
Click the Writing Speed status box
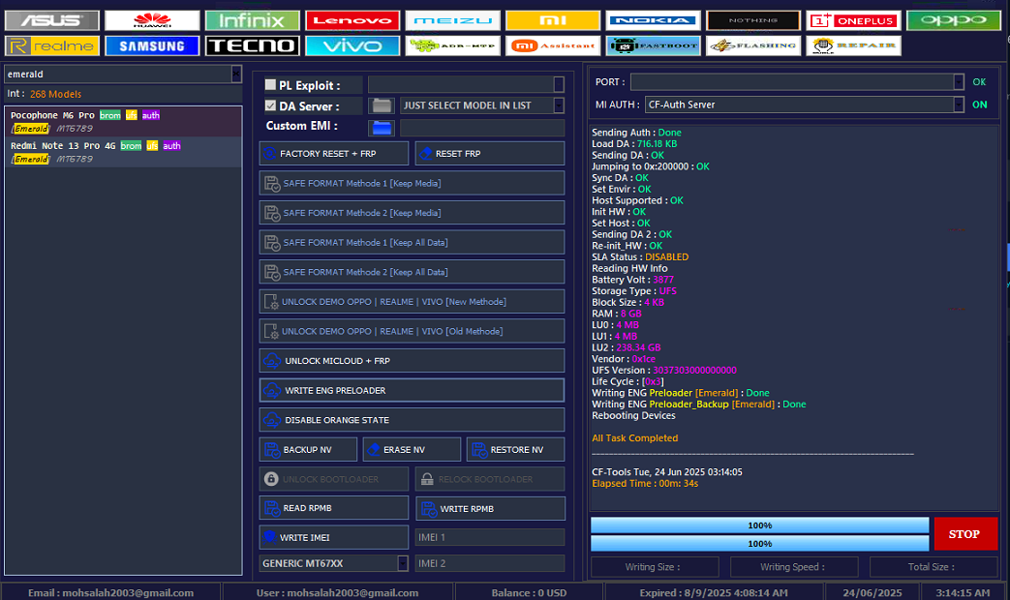click(x=794, y=566)
